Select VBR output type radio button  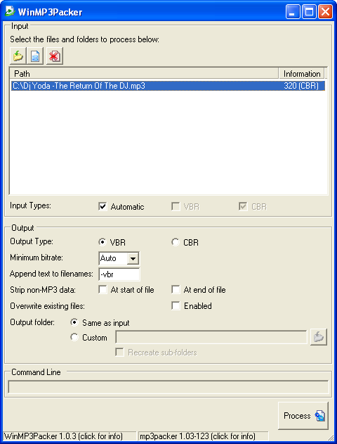coord(103,242)
